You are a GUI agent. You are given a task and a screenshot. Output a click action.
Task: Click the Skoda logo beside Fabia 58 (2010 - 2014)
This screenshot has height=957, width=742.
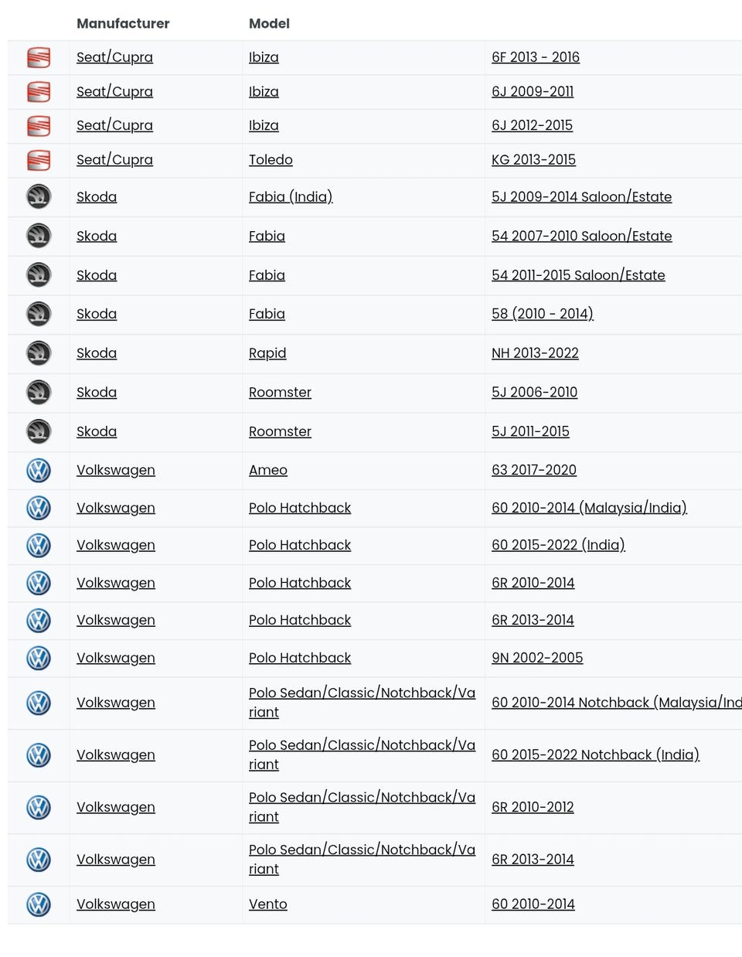pyautogui.click(x=39, y=314)
